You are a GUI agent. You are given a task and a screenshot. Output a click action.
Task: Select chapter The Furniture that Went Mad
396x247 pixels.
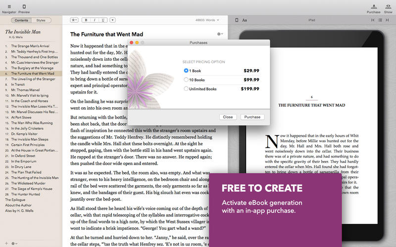pos(30,74)
